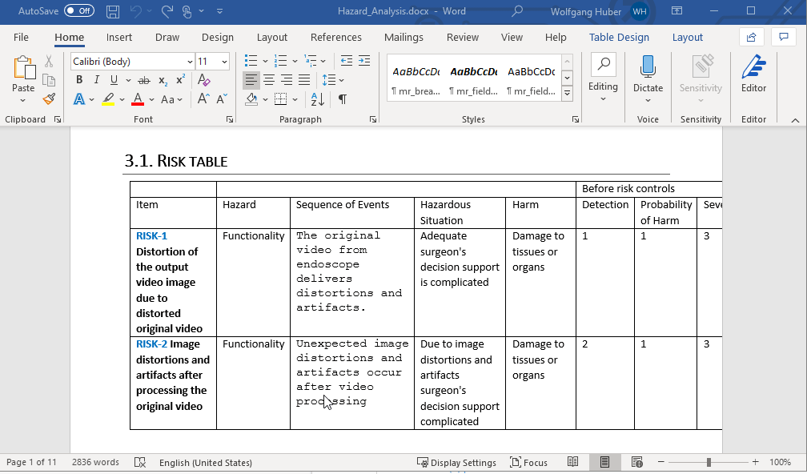Open Customize Quick Access Toolbar dropdown
807x474 pixels.
point(219,11)
